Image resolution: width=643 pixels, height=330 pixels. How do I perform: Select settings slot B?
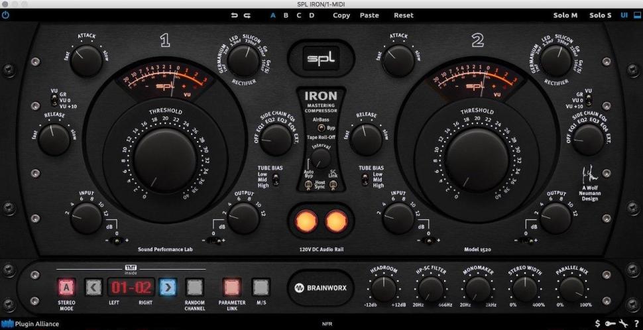(x=286, y=16)
